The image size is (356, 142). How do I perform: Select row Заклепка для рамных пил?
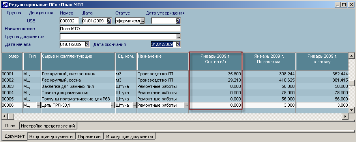(x=175, y=86)
